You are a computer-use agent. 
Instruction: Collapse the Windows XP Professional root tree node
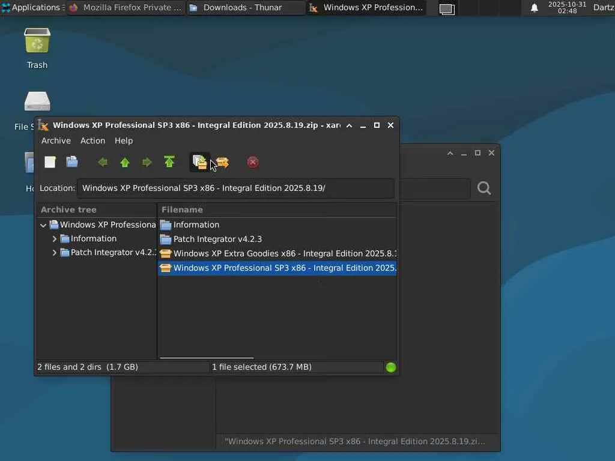[43, 226]
